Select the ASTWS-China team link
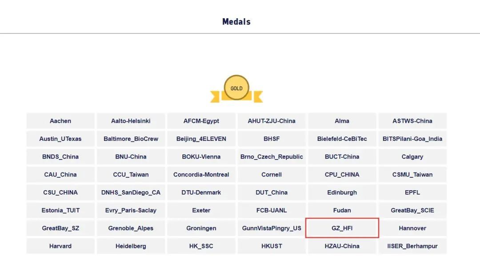Screen dimensions: 480x256 [412, 121]
